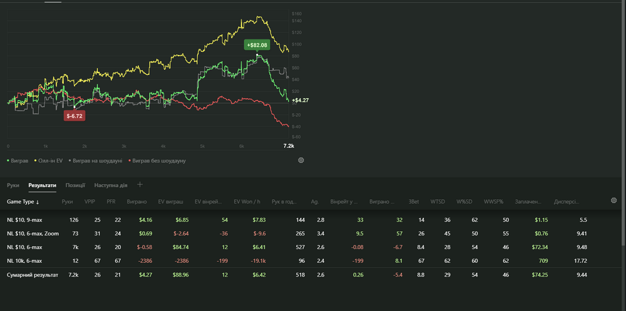Select the NL $10, 9-max row
This screenshot has height=311, width=626.
tap(24, 220)
